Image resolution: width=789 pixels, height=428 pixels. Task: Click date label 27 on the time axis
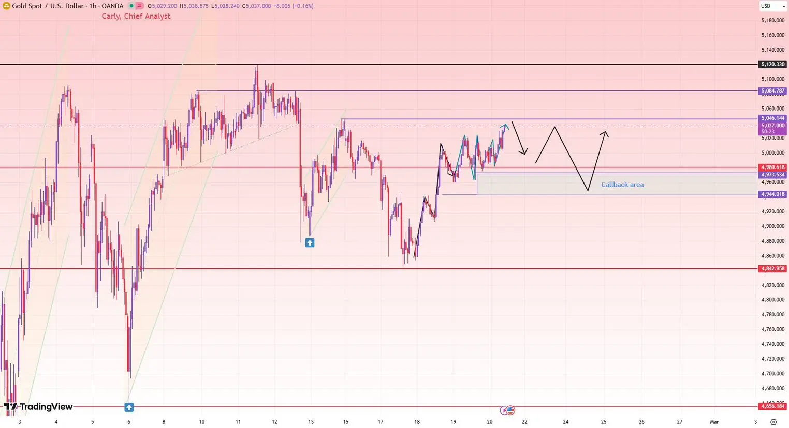[x=680, y=422]
